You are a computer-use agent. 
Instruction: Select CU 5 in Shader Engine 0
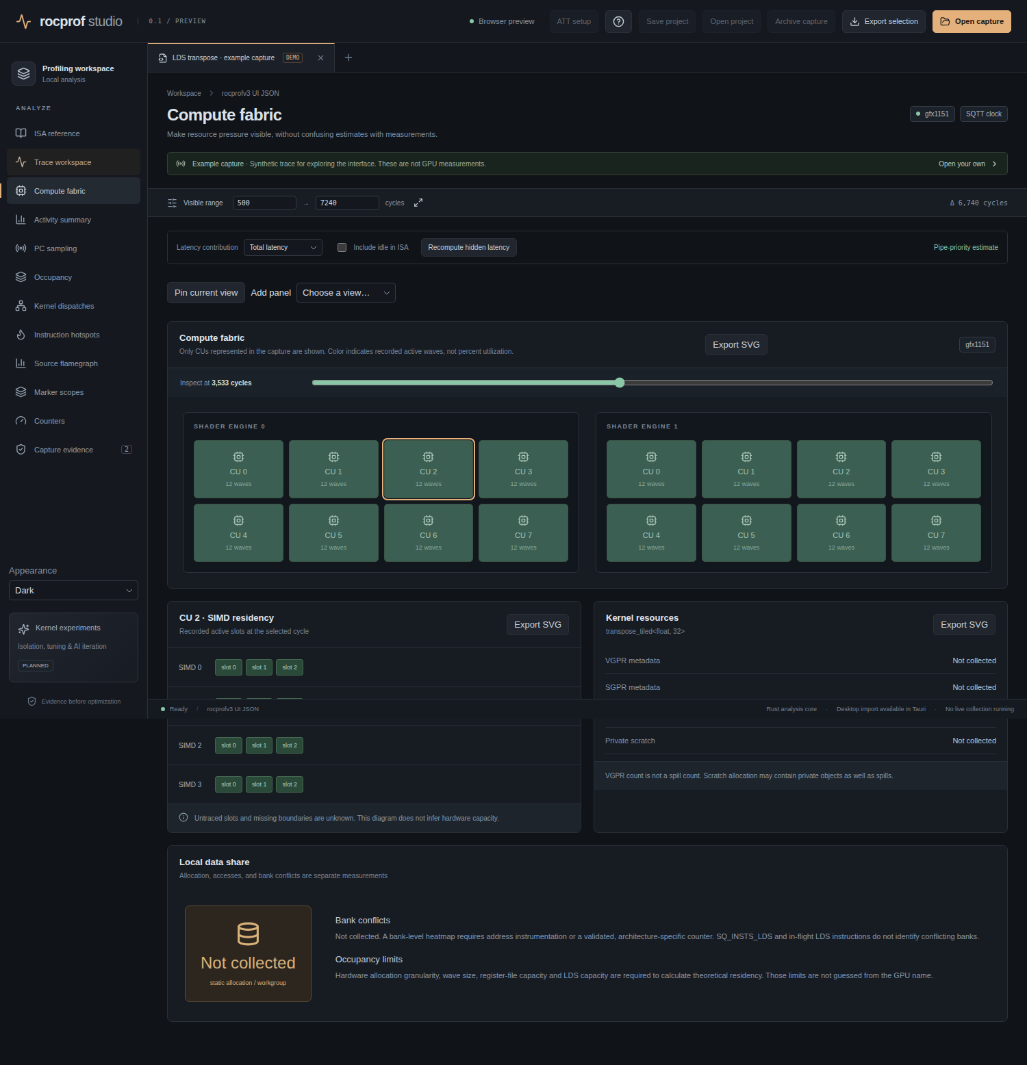pos(333,532)
